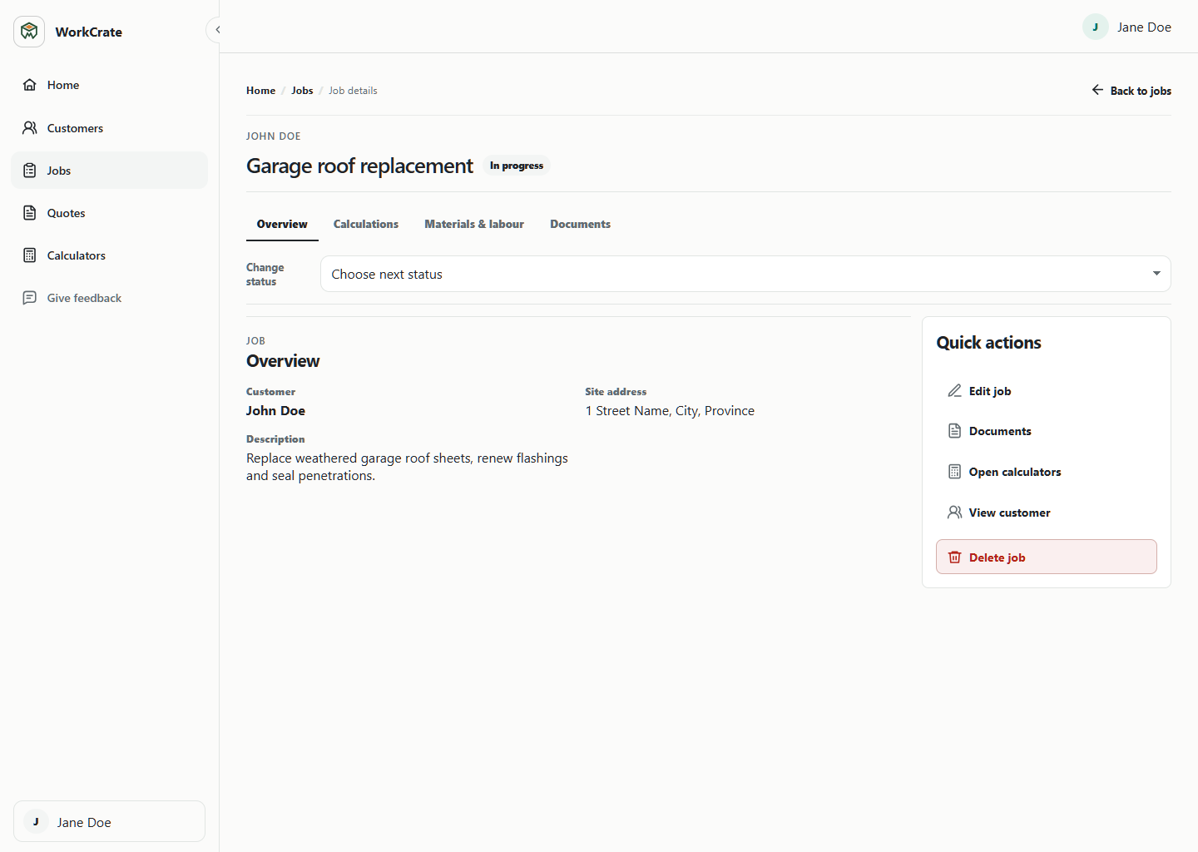Viewport: 1198px width, 852px height.
Task: Open the Choose next status dropdown
Action: click(x=745, y=274)
